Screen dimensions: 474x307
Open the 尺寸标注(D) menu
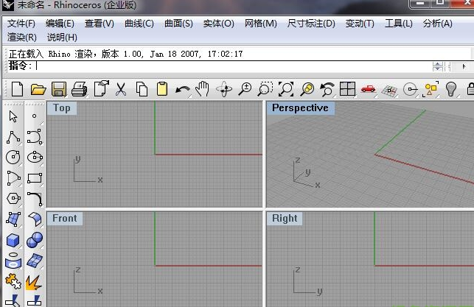[x=311, y=24]
